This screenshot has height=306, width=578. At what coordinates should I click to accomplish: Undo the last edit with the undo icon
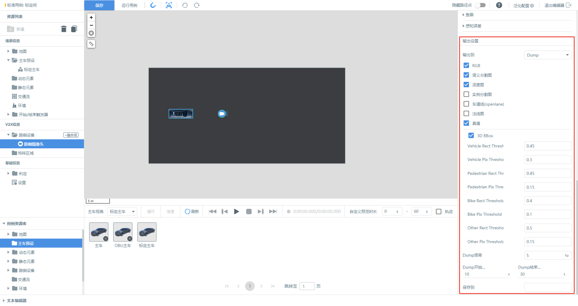185,5
